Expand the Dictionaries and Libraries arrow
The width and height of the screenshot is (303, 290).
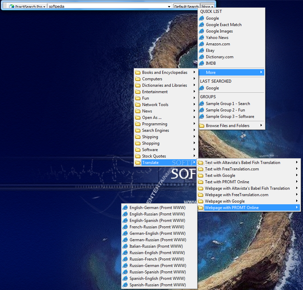pos(194,85)
